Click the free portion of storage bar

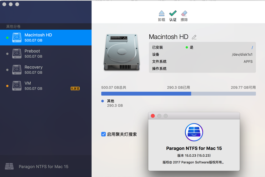223,94
